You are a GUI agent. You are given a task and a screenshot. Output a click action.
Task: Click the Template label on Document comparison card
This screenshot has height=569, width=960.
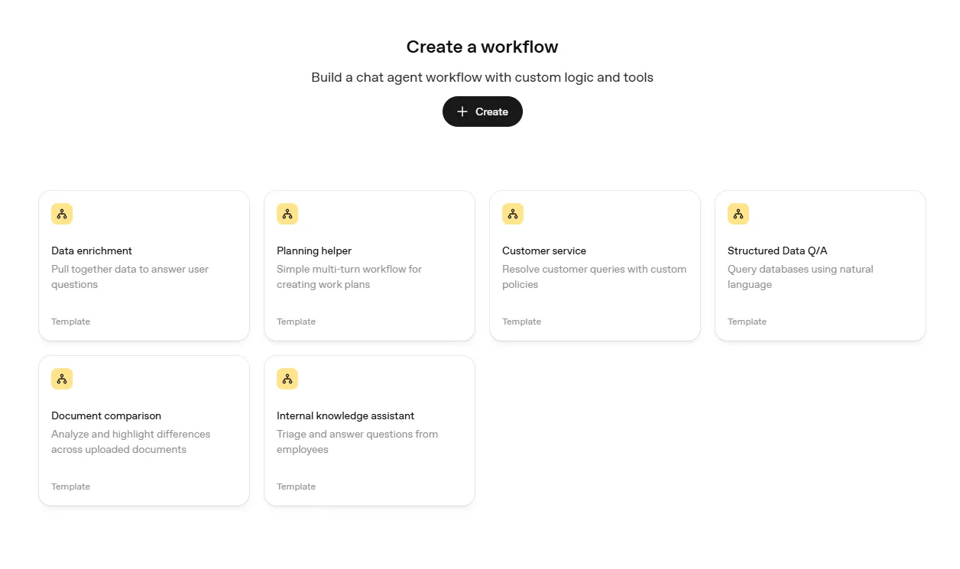click(x=70, y=487)
